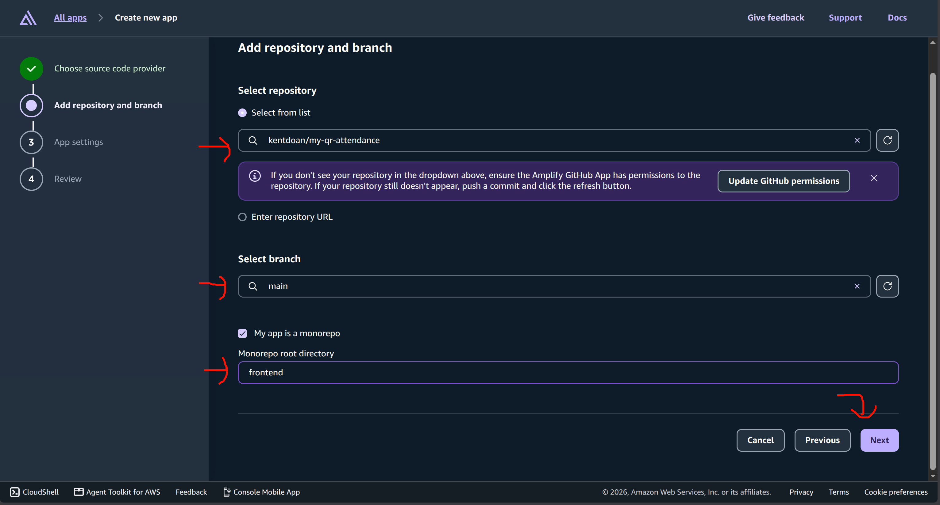
Task: Click the scrollbar up arrow
Action: [933, 42]
